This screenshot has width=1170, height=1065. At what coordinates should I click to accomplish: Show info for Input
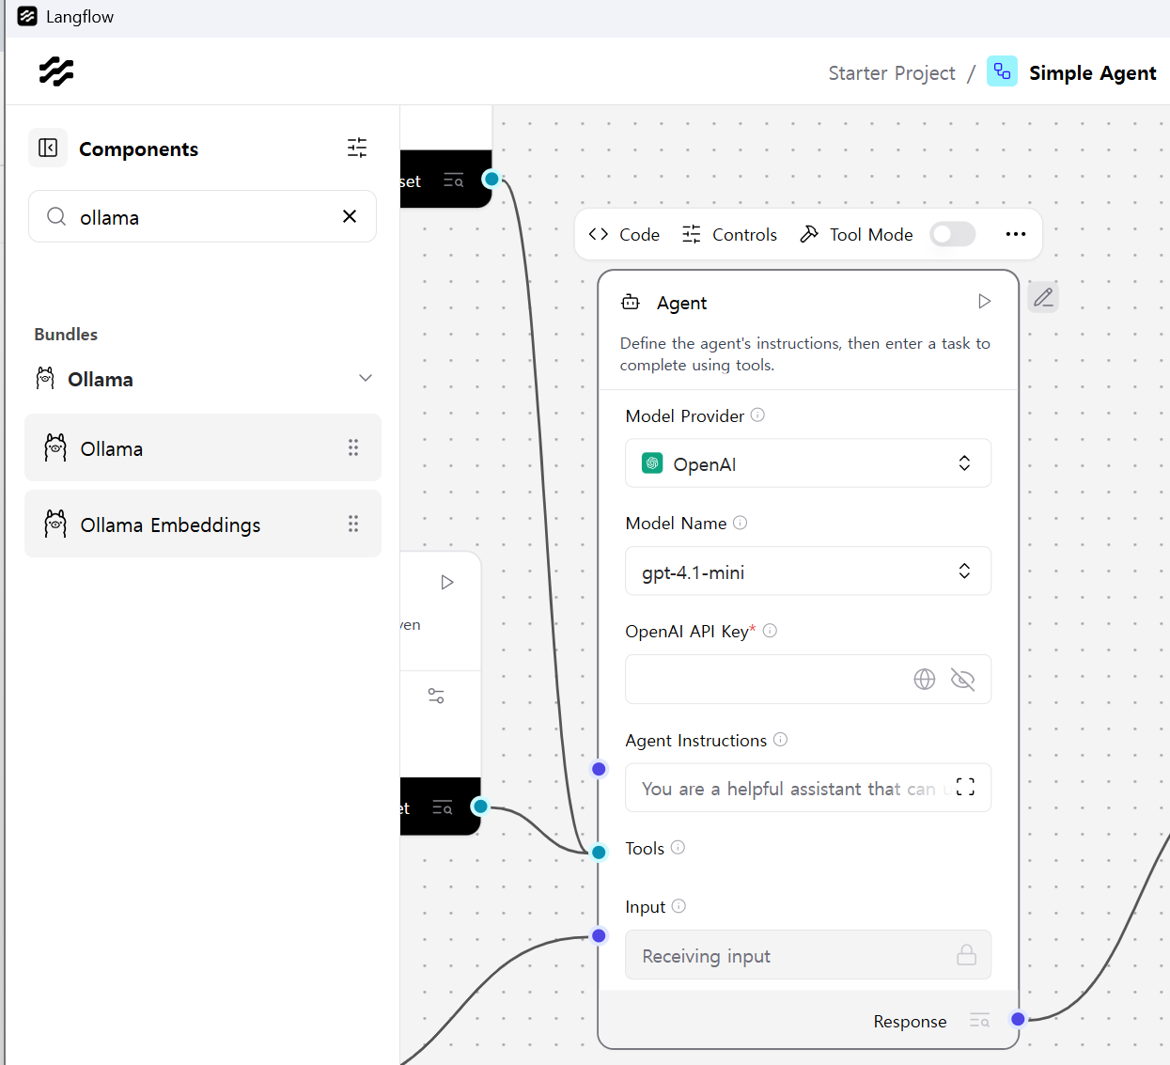click(x=679, y=906)
